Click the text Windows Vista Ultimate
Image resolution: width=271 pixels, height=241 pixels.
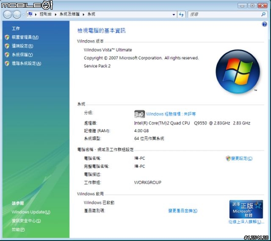pyautogui.click(x=108, y=50)
